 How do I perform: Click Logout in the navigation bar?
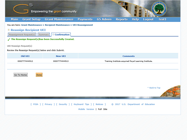148,19
